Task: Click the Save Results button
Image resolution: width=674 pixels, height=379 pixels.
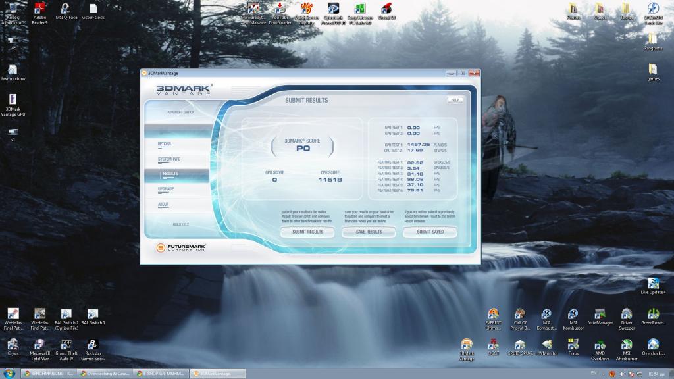Action: click(x=369, y=232)
